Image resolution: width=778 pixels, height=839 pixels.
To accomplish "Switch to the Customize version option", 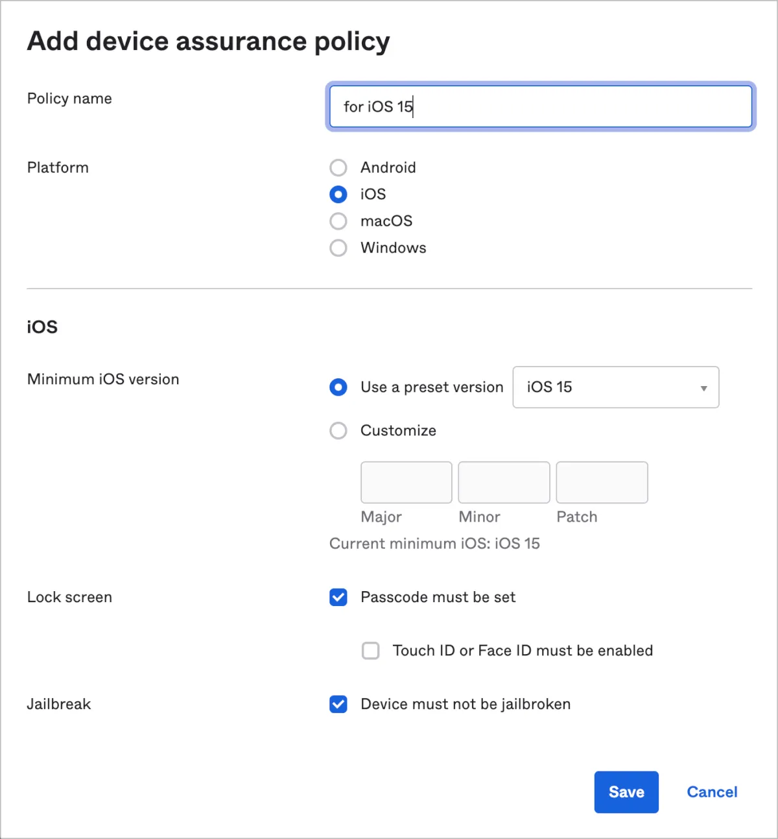I will point(338,431).
